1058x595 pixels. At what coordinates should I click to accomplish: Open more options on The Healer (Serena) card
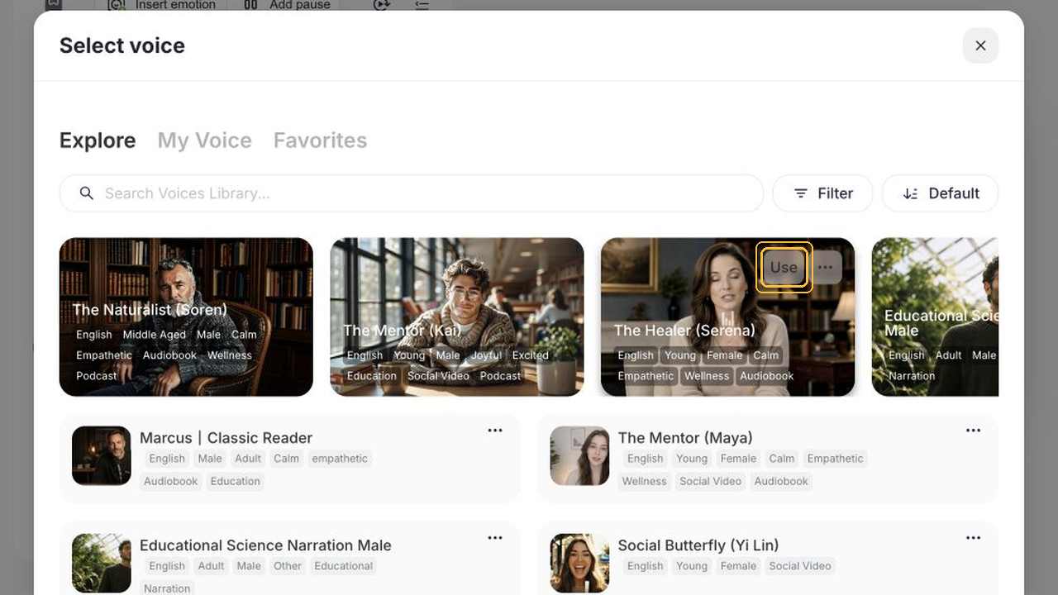825,267
